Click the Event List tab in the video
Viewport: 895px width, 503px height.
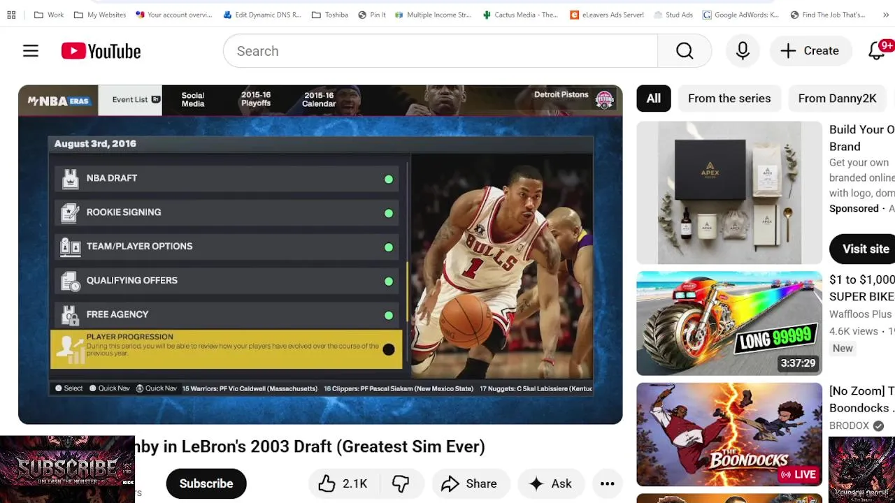130,100
